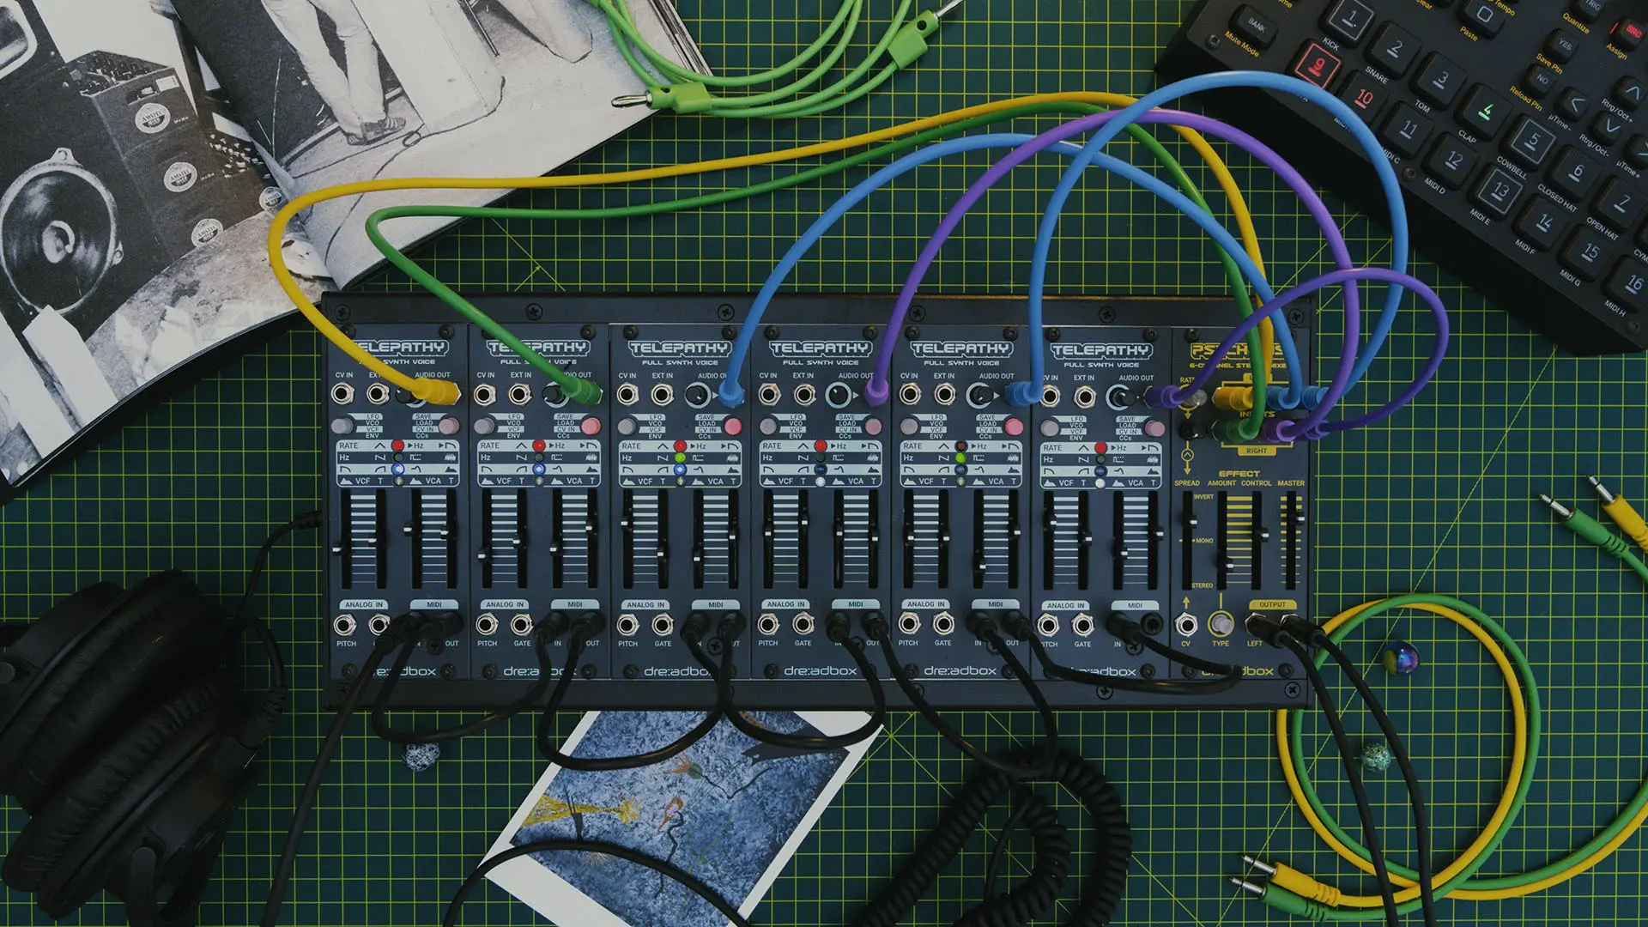Push pink SAVE/LOAD button on third Telepathy
The height and width of the screenshot is (927, 1648).
click(732, 427)
